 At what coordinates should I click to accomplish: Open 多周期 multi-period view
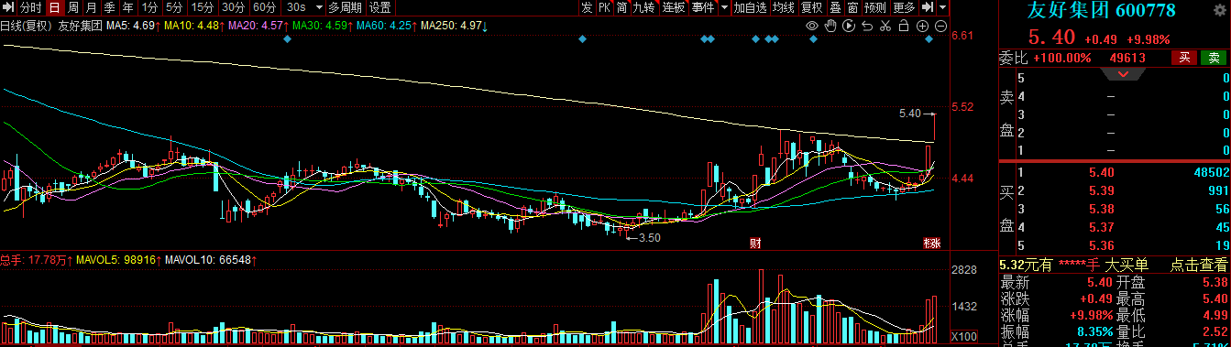pos(346,7)
